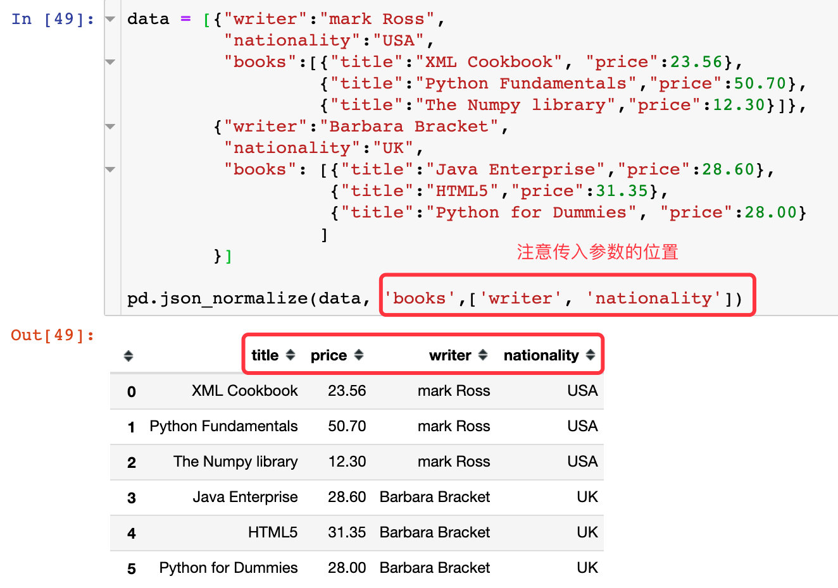The width and height of the screenshot is (838, 588).
Task: Click row index 3
Action: tap(132, 498)
